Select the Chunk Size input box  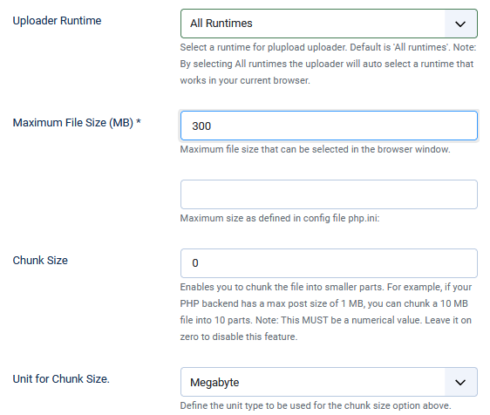(329, 263)
